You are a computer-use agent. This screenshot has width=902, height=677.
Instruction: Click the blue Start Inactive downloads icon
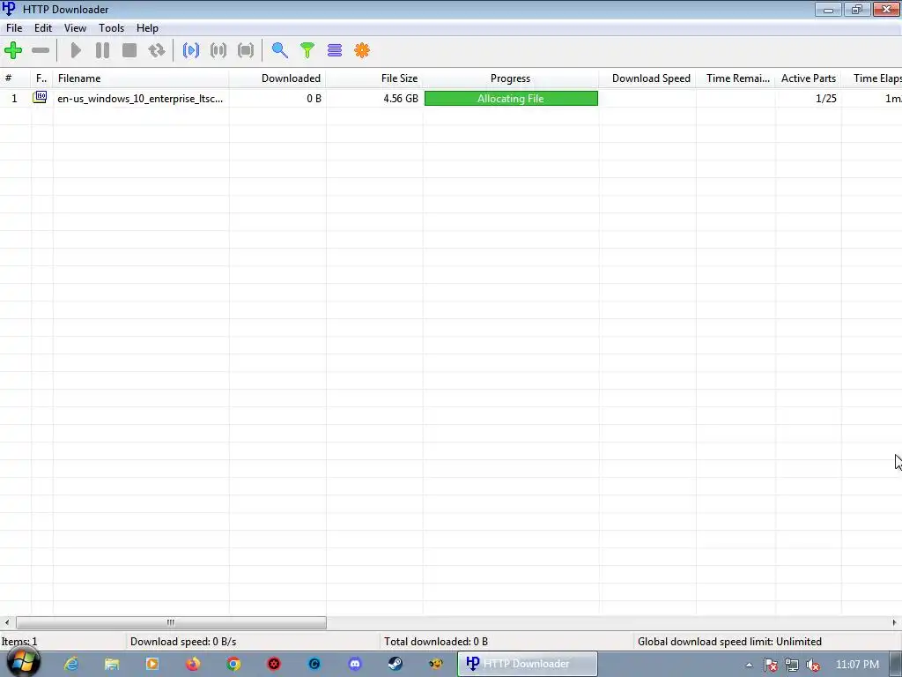pos(191,50)
